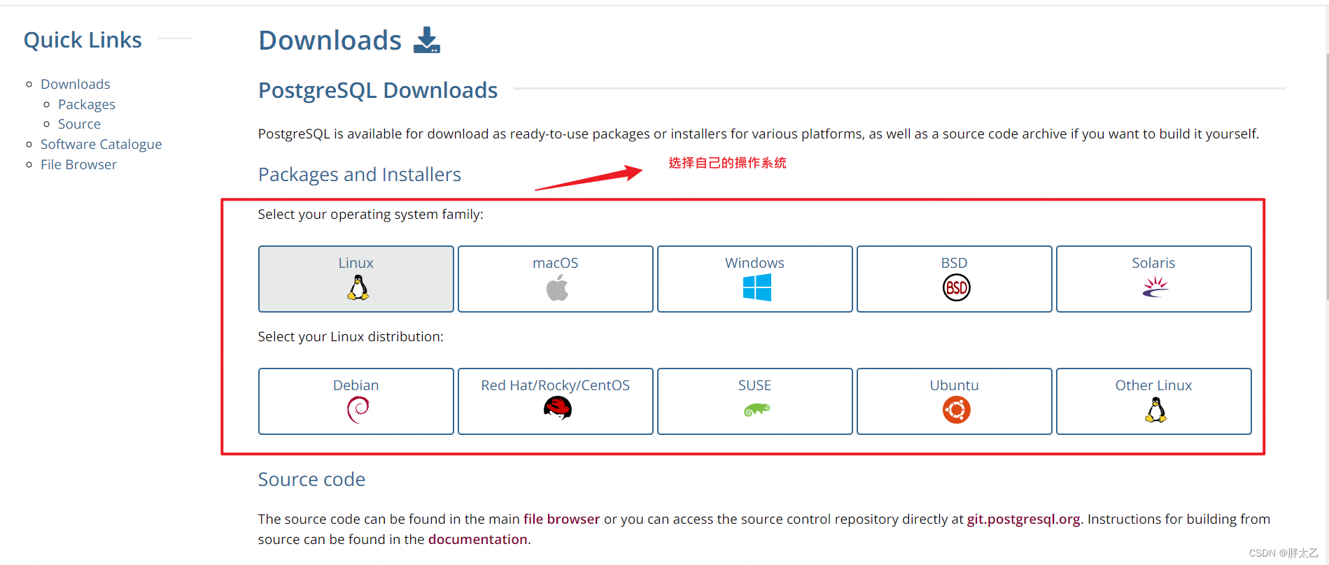Image resolution: width=1329 pixels, height=565 pixels.
Task: Click the Solaris sunburst icon
Action: (1155, 287)
